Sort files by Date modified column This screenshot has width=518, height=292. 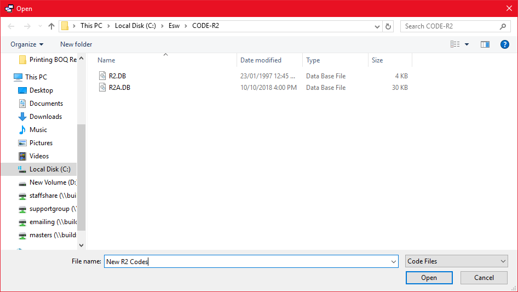(x=261, y=60)
